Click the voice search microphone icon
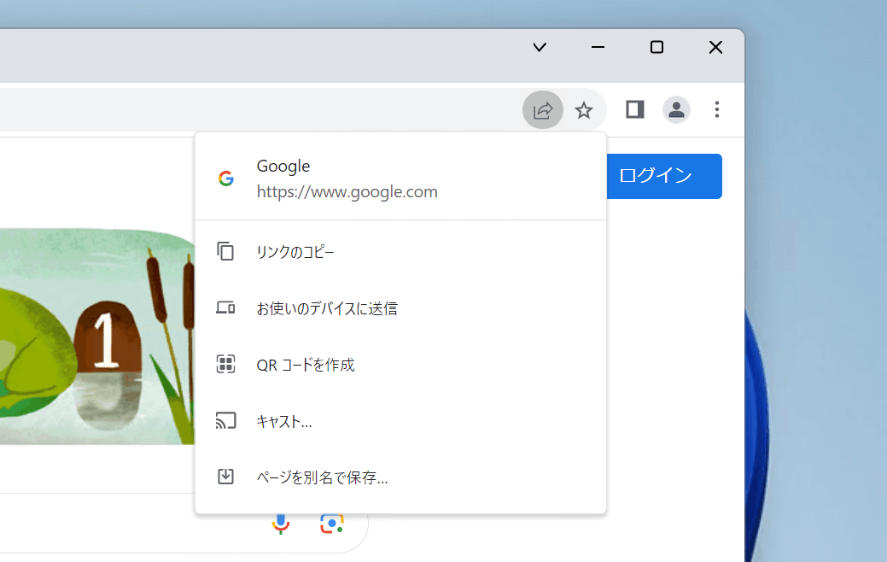 pyautogui.click(x=281, y=524)
